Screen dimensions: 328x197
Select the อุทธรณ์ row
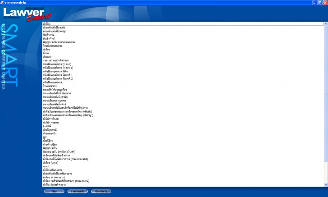click(x=183, y=126)
